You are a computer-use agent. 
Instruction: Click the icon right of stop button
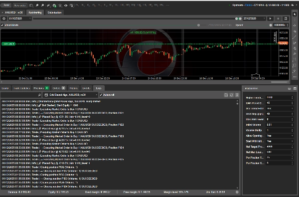286,18
